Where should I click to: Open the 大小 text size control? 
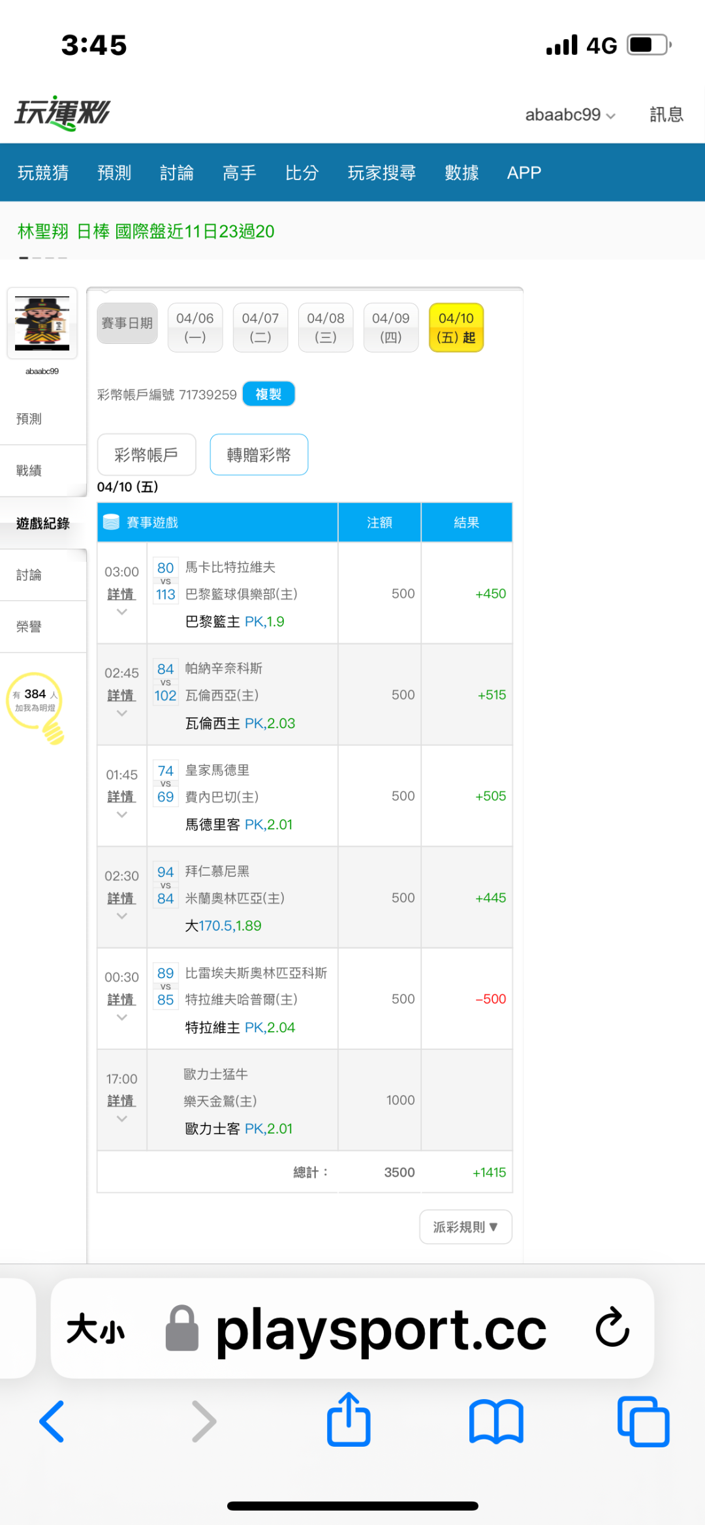(x=96, y=1329)
